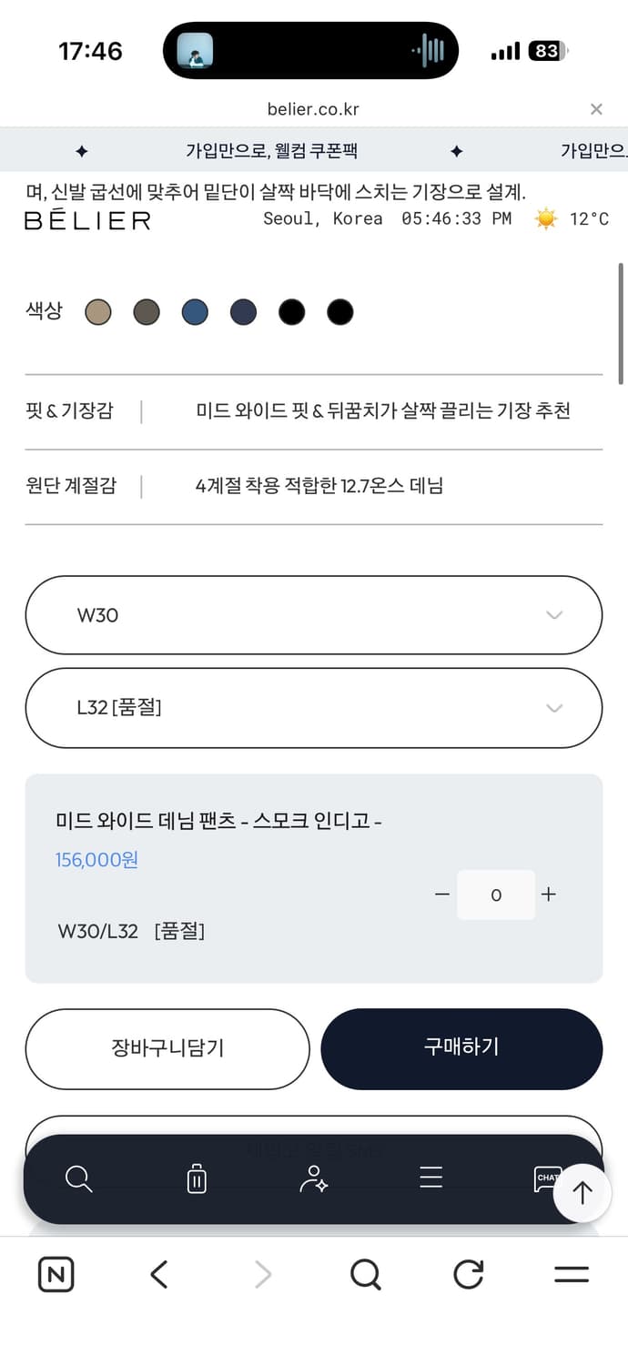628x1365 pixels.
Task: Open the CHAT icon in the toolbar
Action: (547, 1178)
